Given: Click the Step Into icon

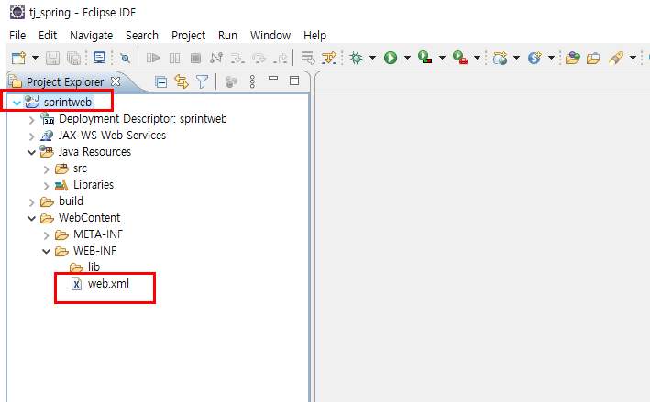Looking at the screenshot, I should pos(237,58).
